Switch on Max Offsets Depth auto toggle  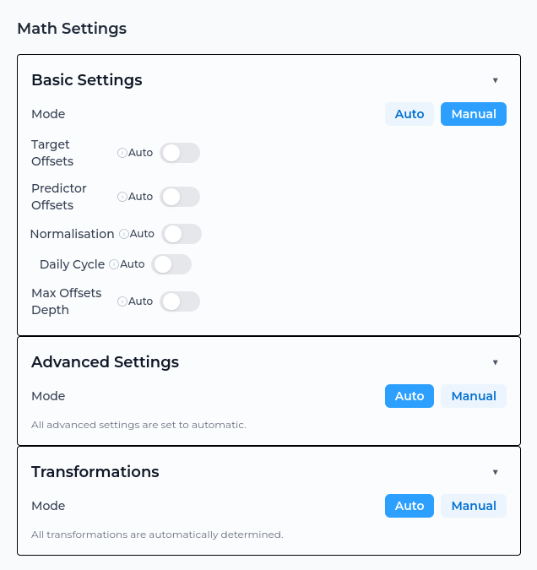[180, 301]
